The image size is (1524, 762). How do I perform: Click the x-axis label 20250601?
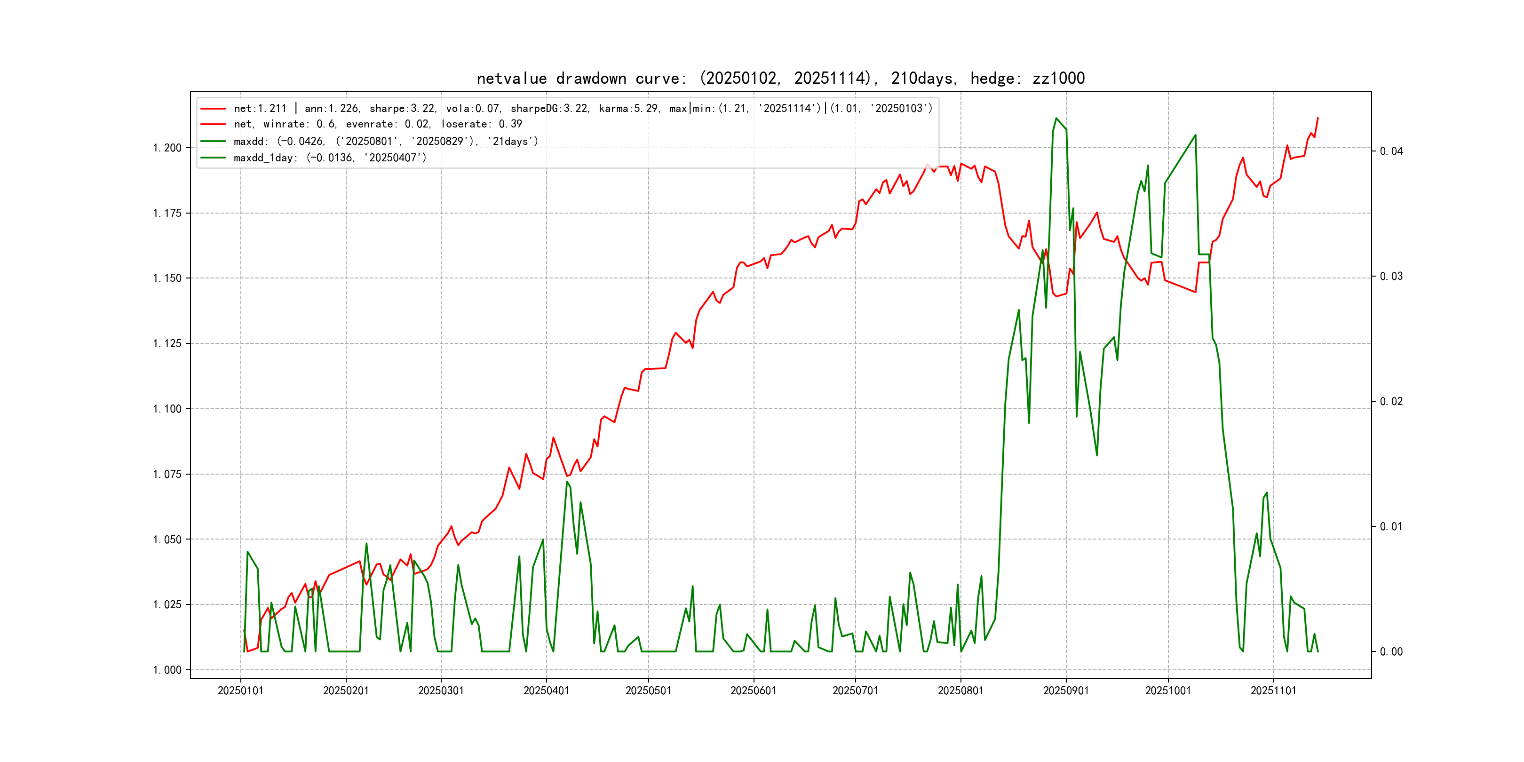pyautogui.click(x=753, y=691)
